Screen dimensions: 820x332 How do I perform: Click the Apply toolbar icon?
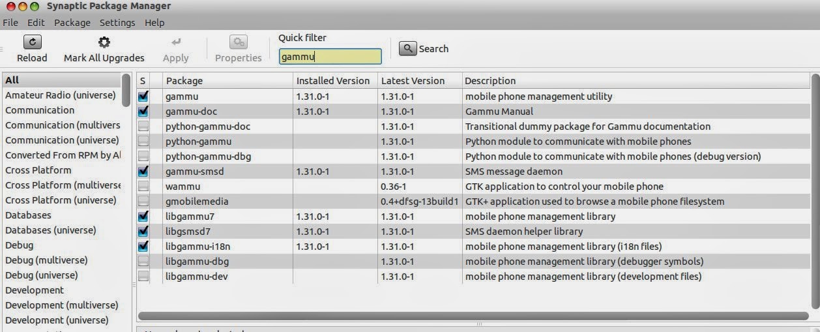[175, 42]
